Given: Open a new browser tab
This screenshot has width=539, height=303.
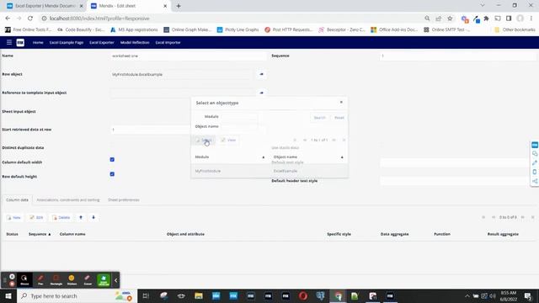Looking at the screenshot, I should pyautogui.click(x=179, y=6).
